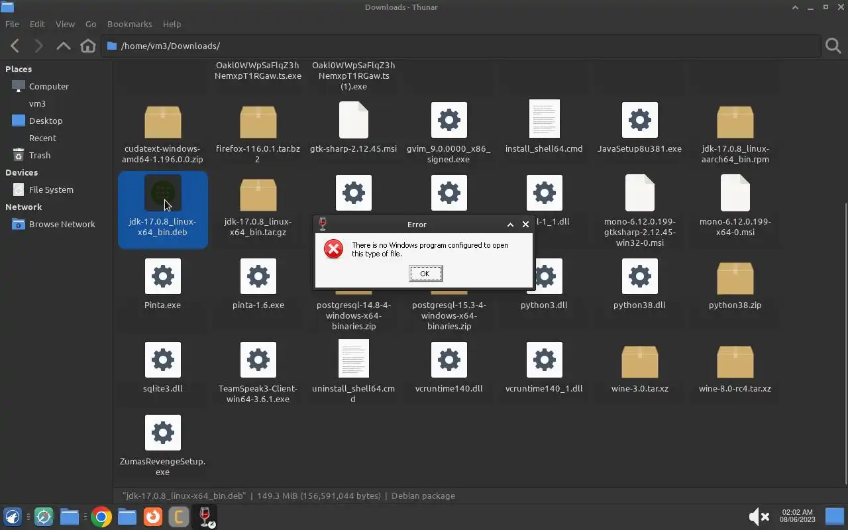Click the clock showing 02:02 AM
This screenshot has height=530, width=848.
tap(797, 517)
